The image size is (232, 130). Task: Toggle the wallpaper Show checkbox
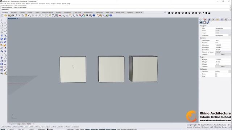coord(216,74)
